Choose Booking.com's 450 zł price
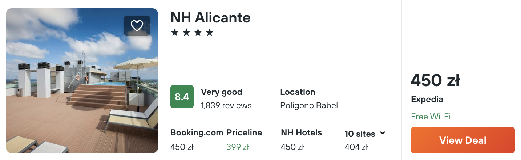 point(182,147)
